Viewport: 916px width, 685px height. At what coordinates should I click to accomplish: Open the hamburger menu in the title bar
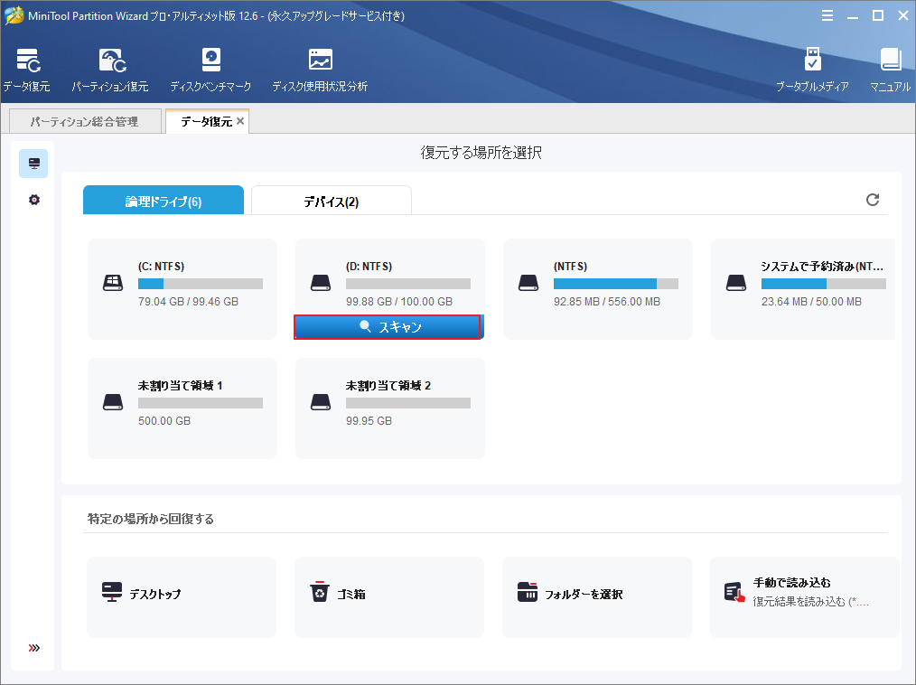(x=827, y=15)
